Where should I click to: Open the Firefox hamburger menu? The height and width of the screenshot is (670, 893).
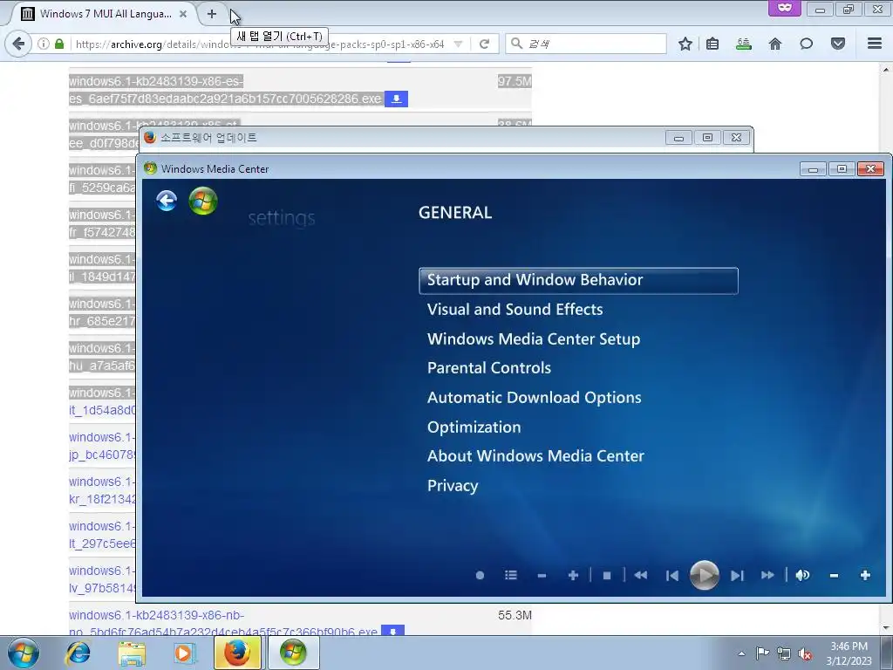point(875,44)
